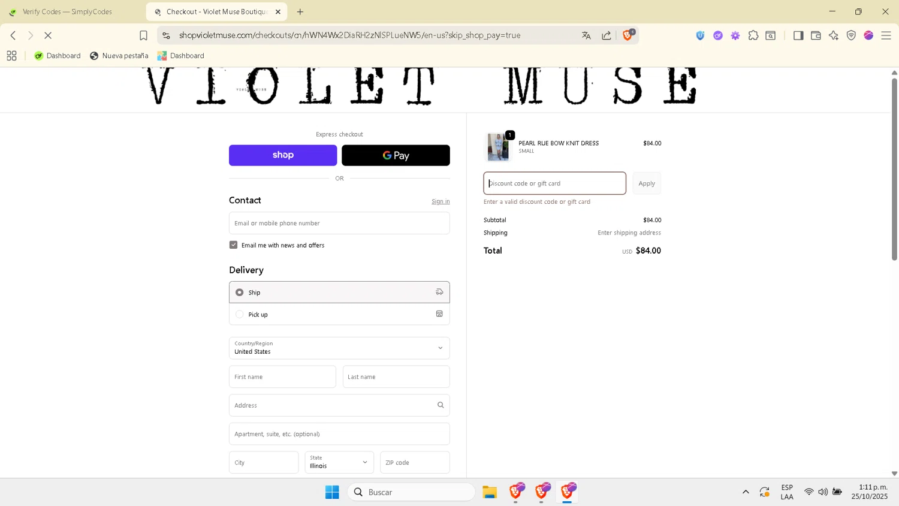Screen dimensions: 899x506
Task: Stop loading the page
Action: (48, 35)
